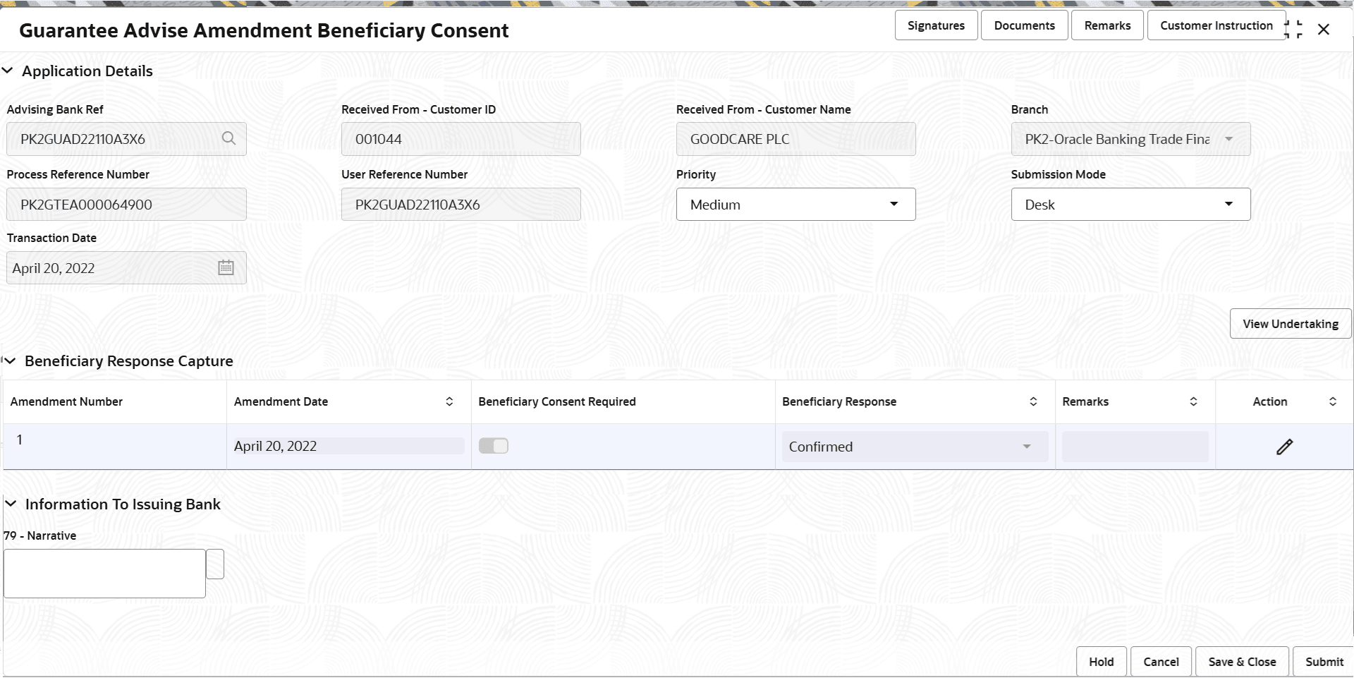Toggle Beneficiary Consent Required switch
1354x678 pixels.
tap(494, 446)
